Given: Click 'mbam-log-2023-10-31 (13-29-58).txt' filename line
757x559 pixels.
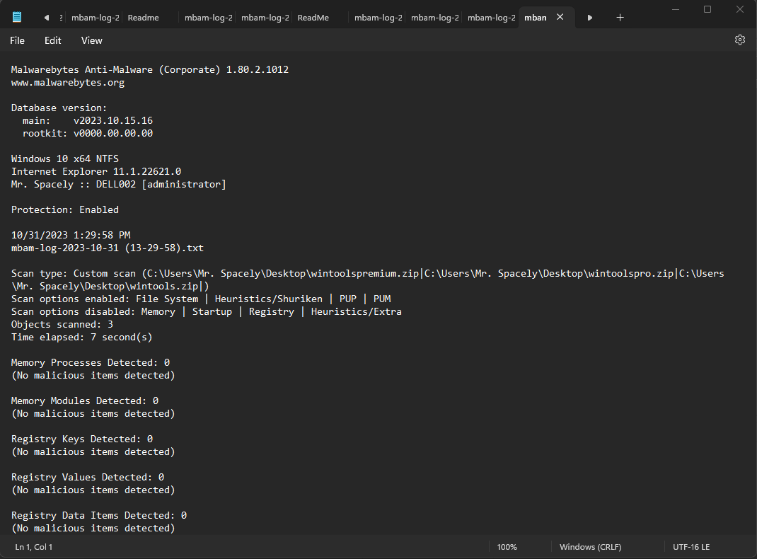Looking at the screenshot, I should 107,248.
